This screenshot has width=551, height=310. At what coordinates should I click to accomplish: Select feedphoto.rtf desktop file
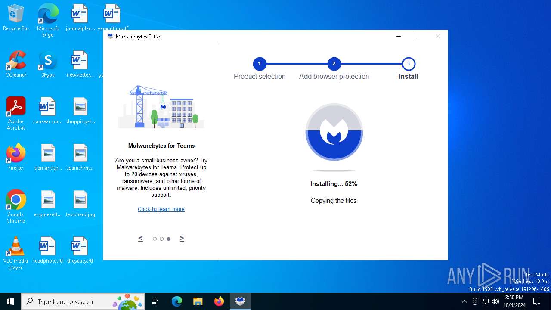click(48, 251)
